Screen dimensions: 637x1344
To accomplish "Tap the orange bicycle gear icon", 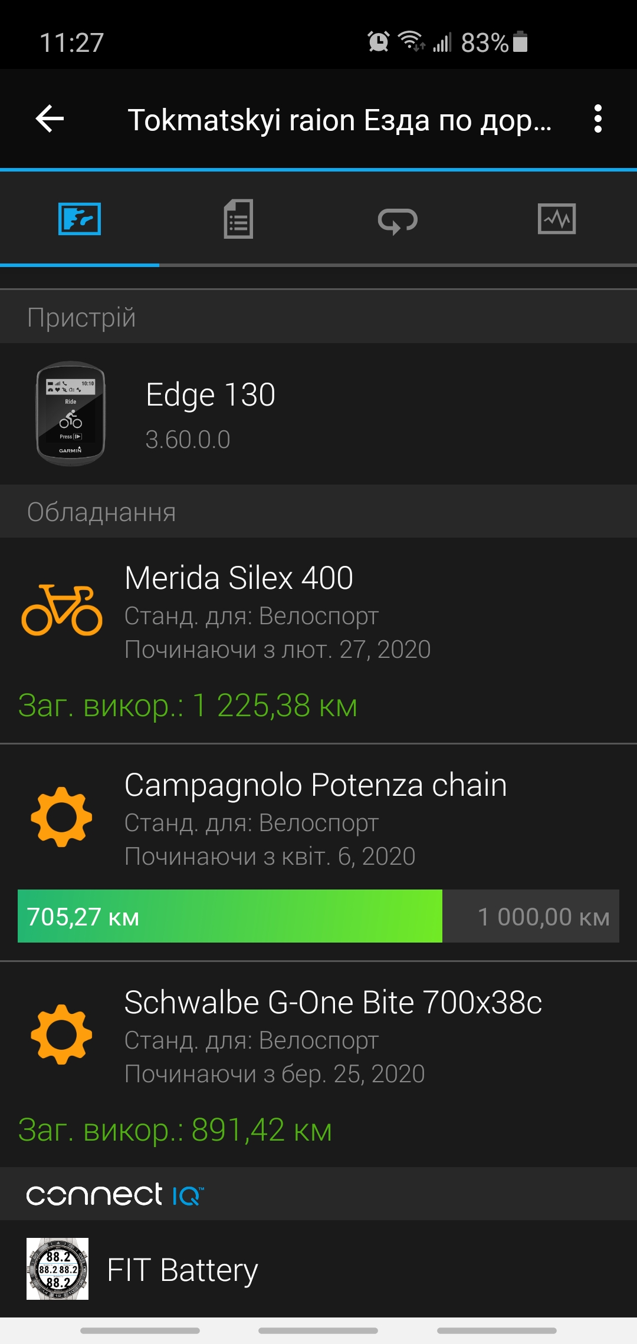I will point(62,610).
